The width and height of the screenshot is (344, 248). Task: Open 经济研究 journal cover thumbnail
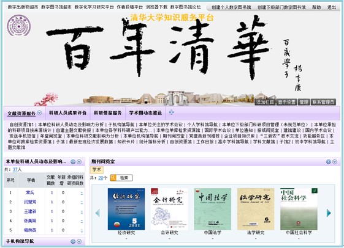[x=126, y=209]
